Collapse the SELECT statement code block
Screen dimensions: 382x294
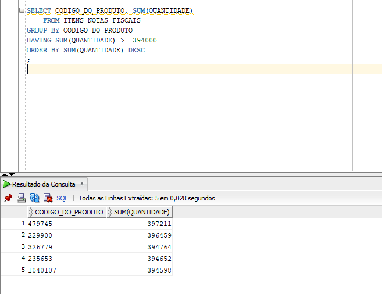(22, 11)
